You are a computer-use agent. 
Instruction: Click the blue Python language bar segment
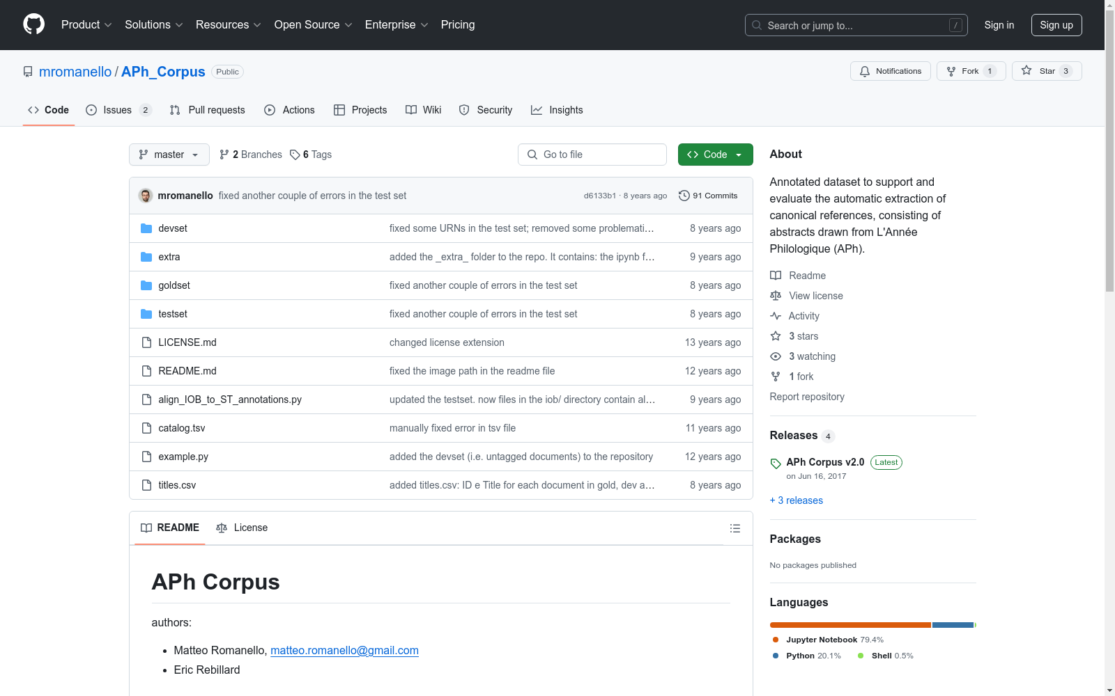(x=953, y=625)
